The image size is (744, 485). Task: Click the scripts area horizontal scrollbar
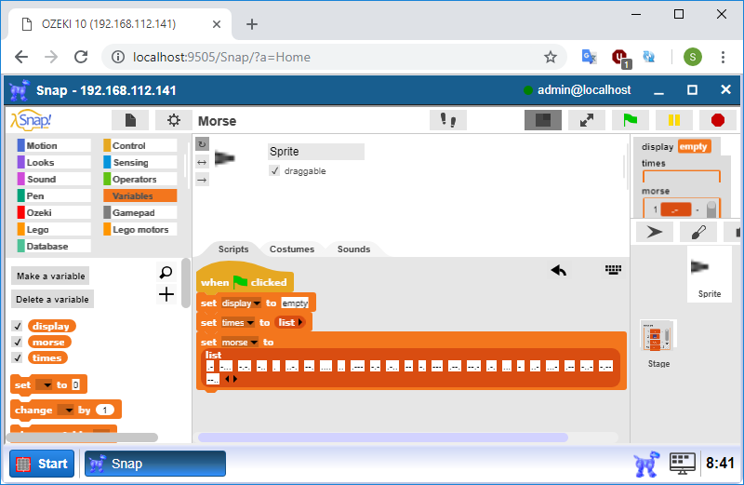point(382,437)
